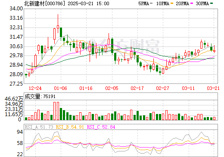
Task: Click the 27.25 price axis label
Action: point(16,84)
